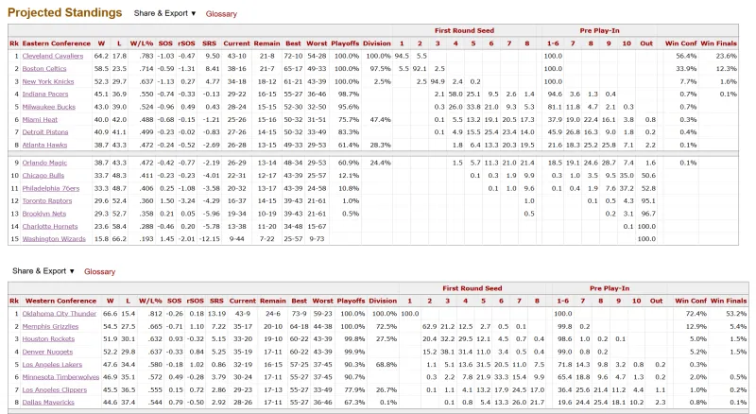Sort Eastern table by Rk column
The width and height of the screenshot is (756, 414).
[x=14, y=43]
